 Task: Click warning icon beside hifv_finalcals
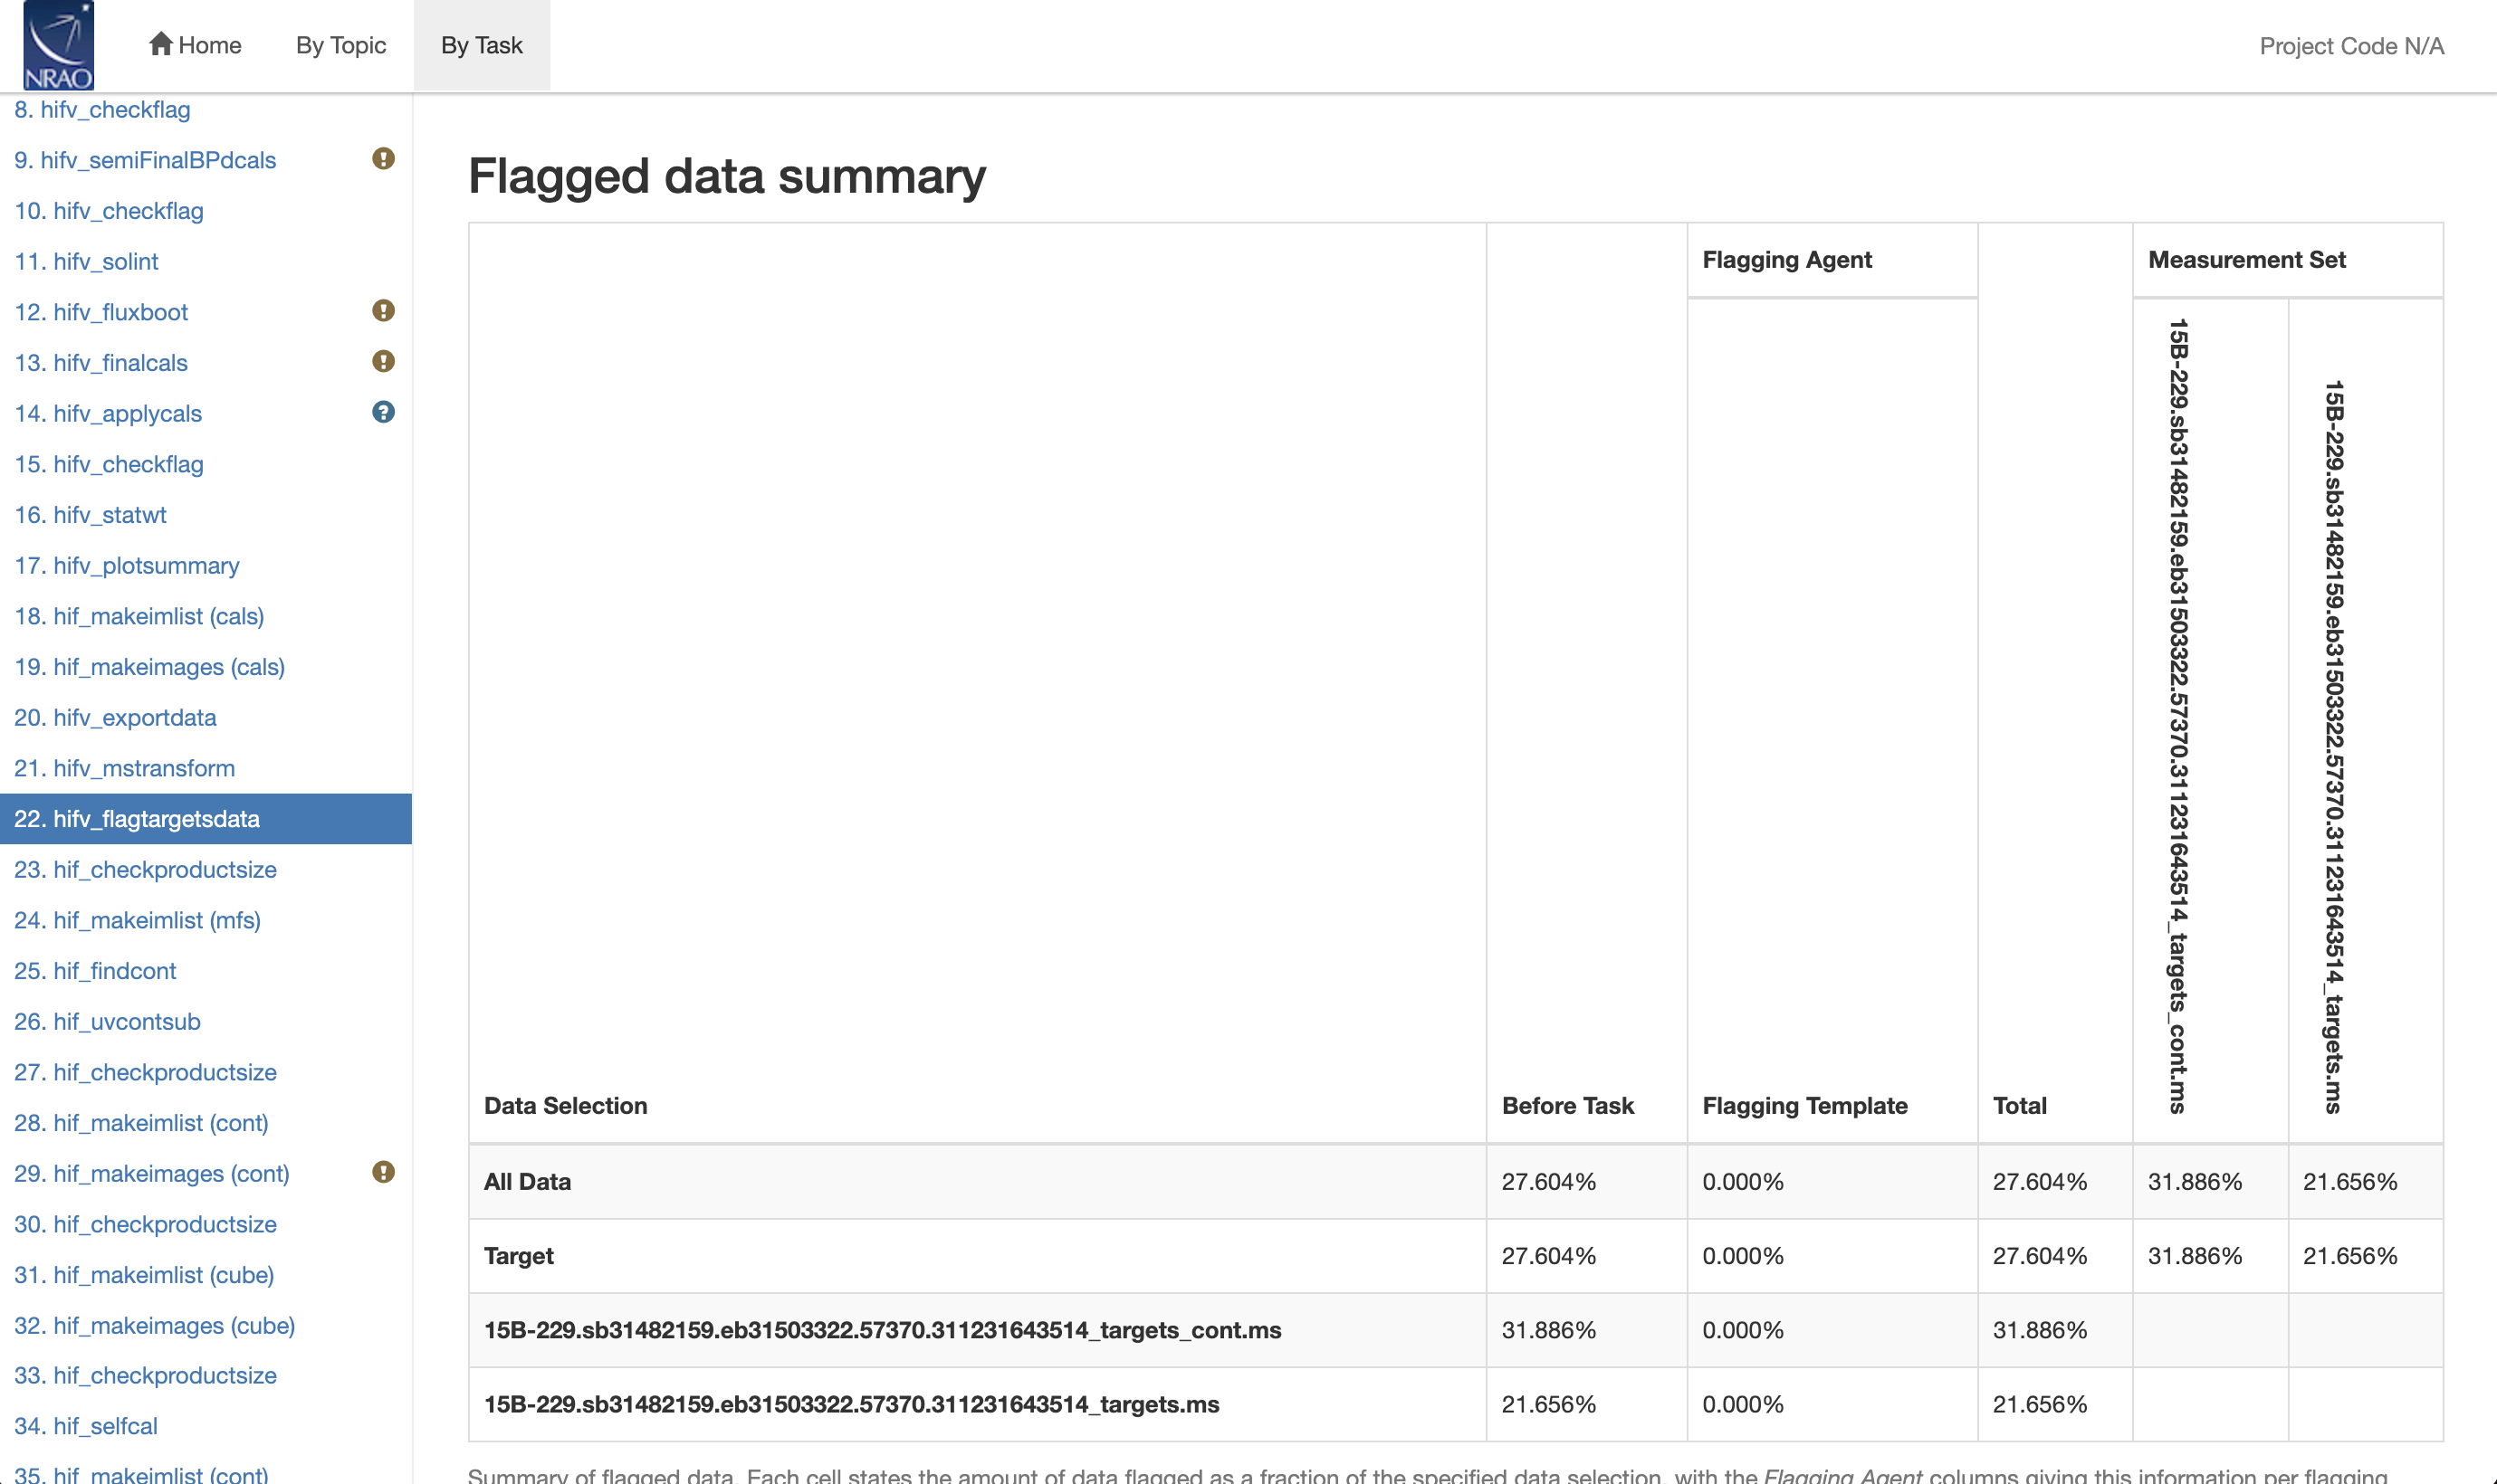coord(383,362)
